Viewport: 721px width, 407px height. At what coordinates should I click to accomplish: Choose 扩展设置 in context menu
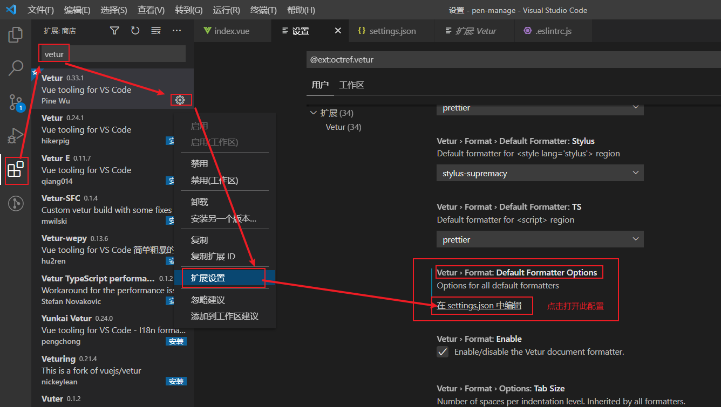pyautogui.click(x=225, y=278)
